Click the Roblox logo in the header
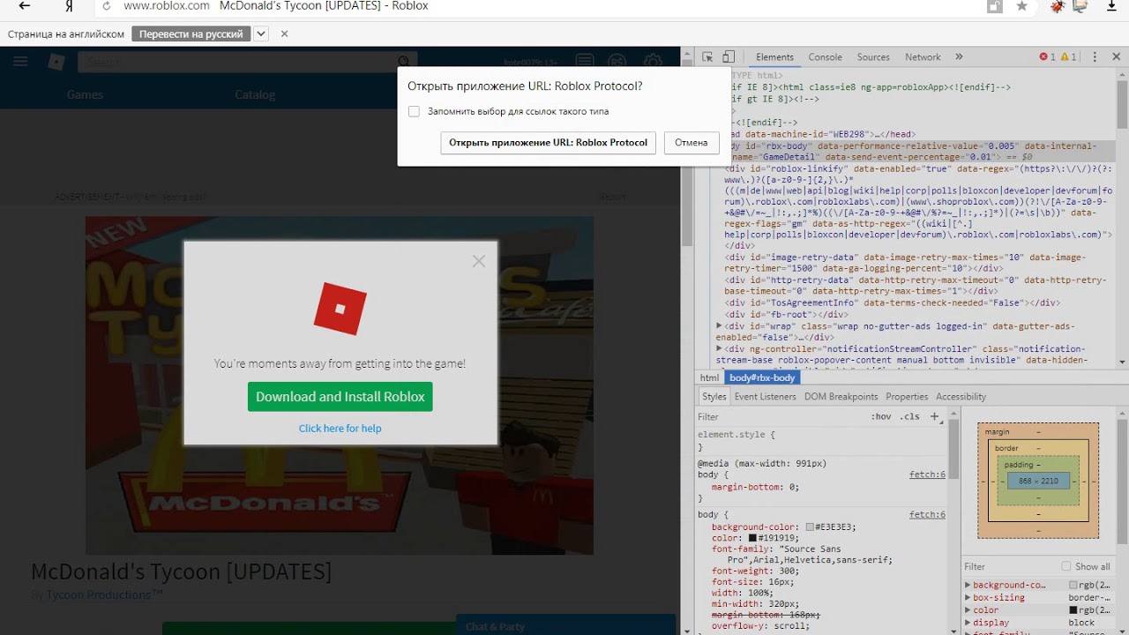This screenshot has height=635, width=1129. click(56, 62)
